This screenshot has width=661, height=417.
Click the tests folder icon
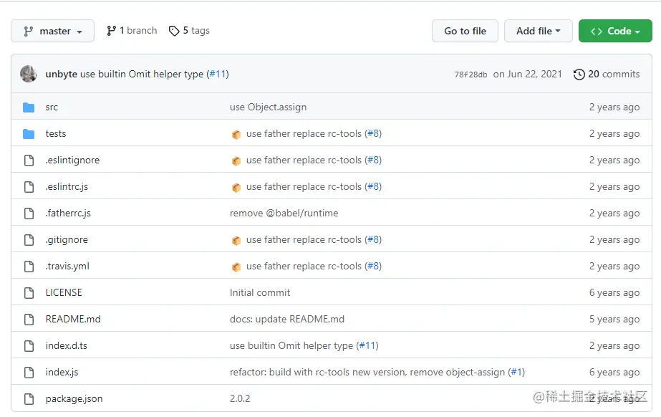click(29, 134)
